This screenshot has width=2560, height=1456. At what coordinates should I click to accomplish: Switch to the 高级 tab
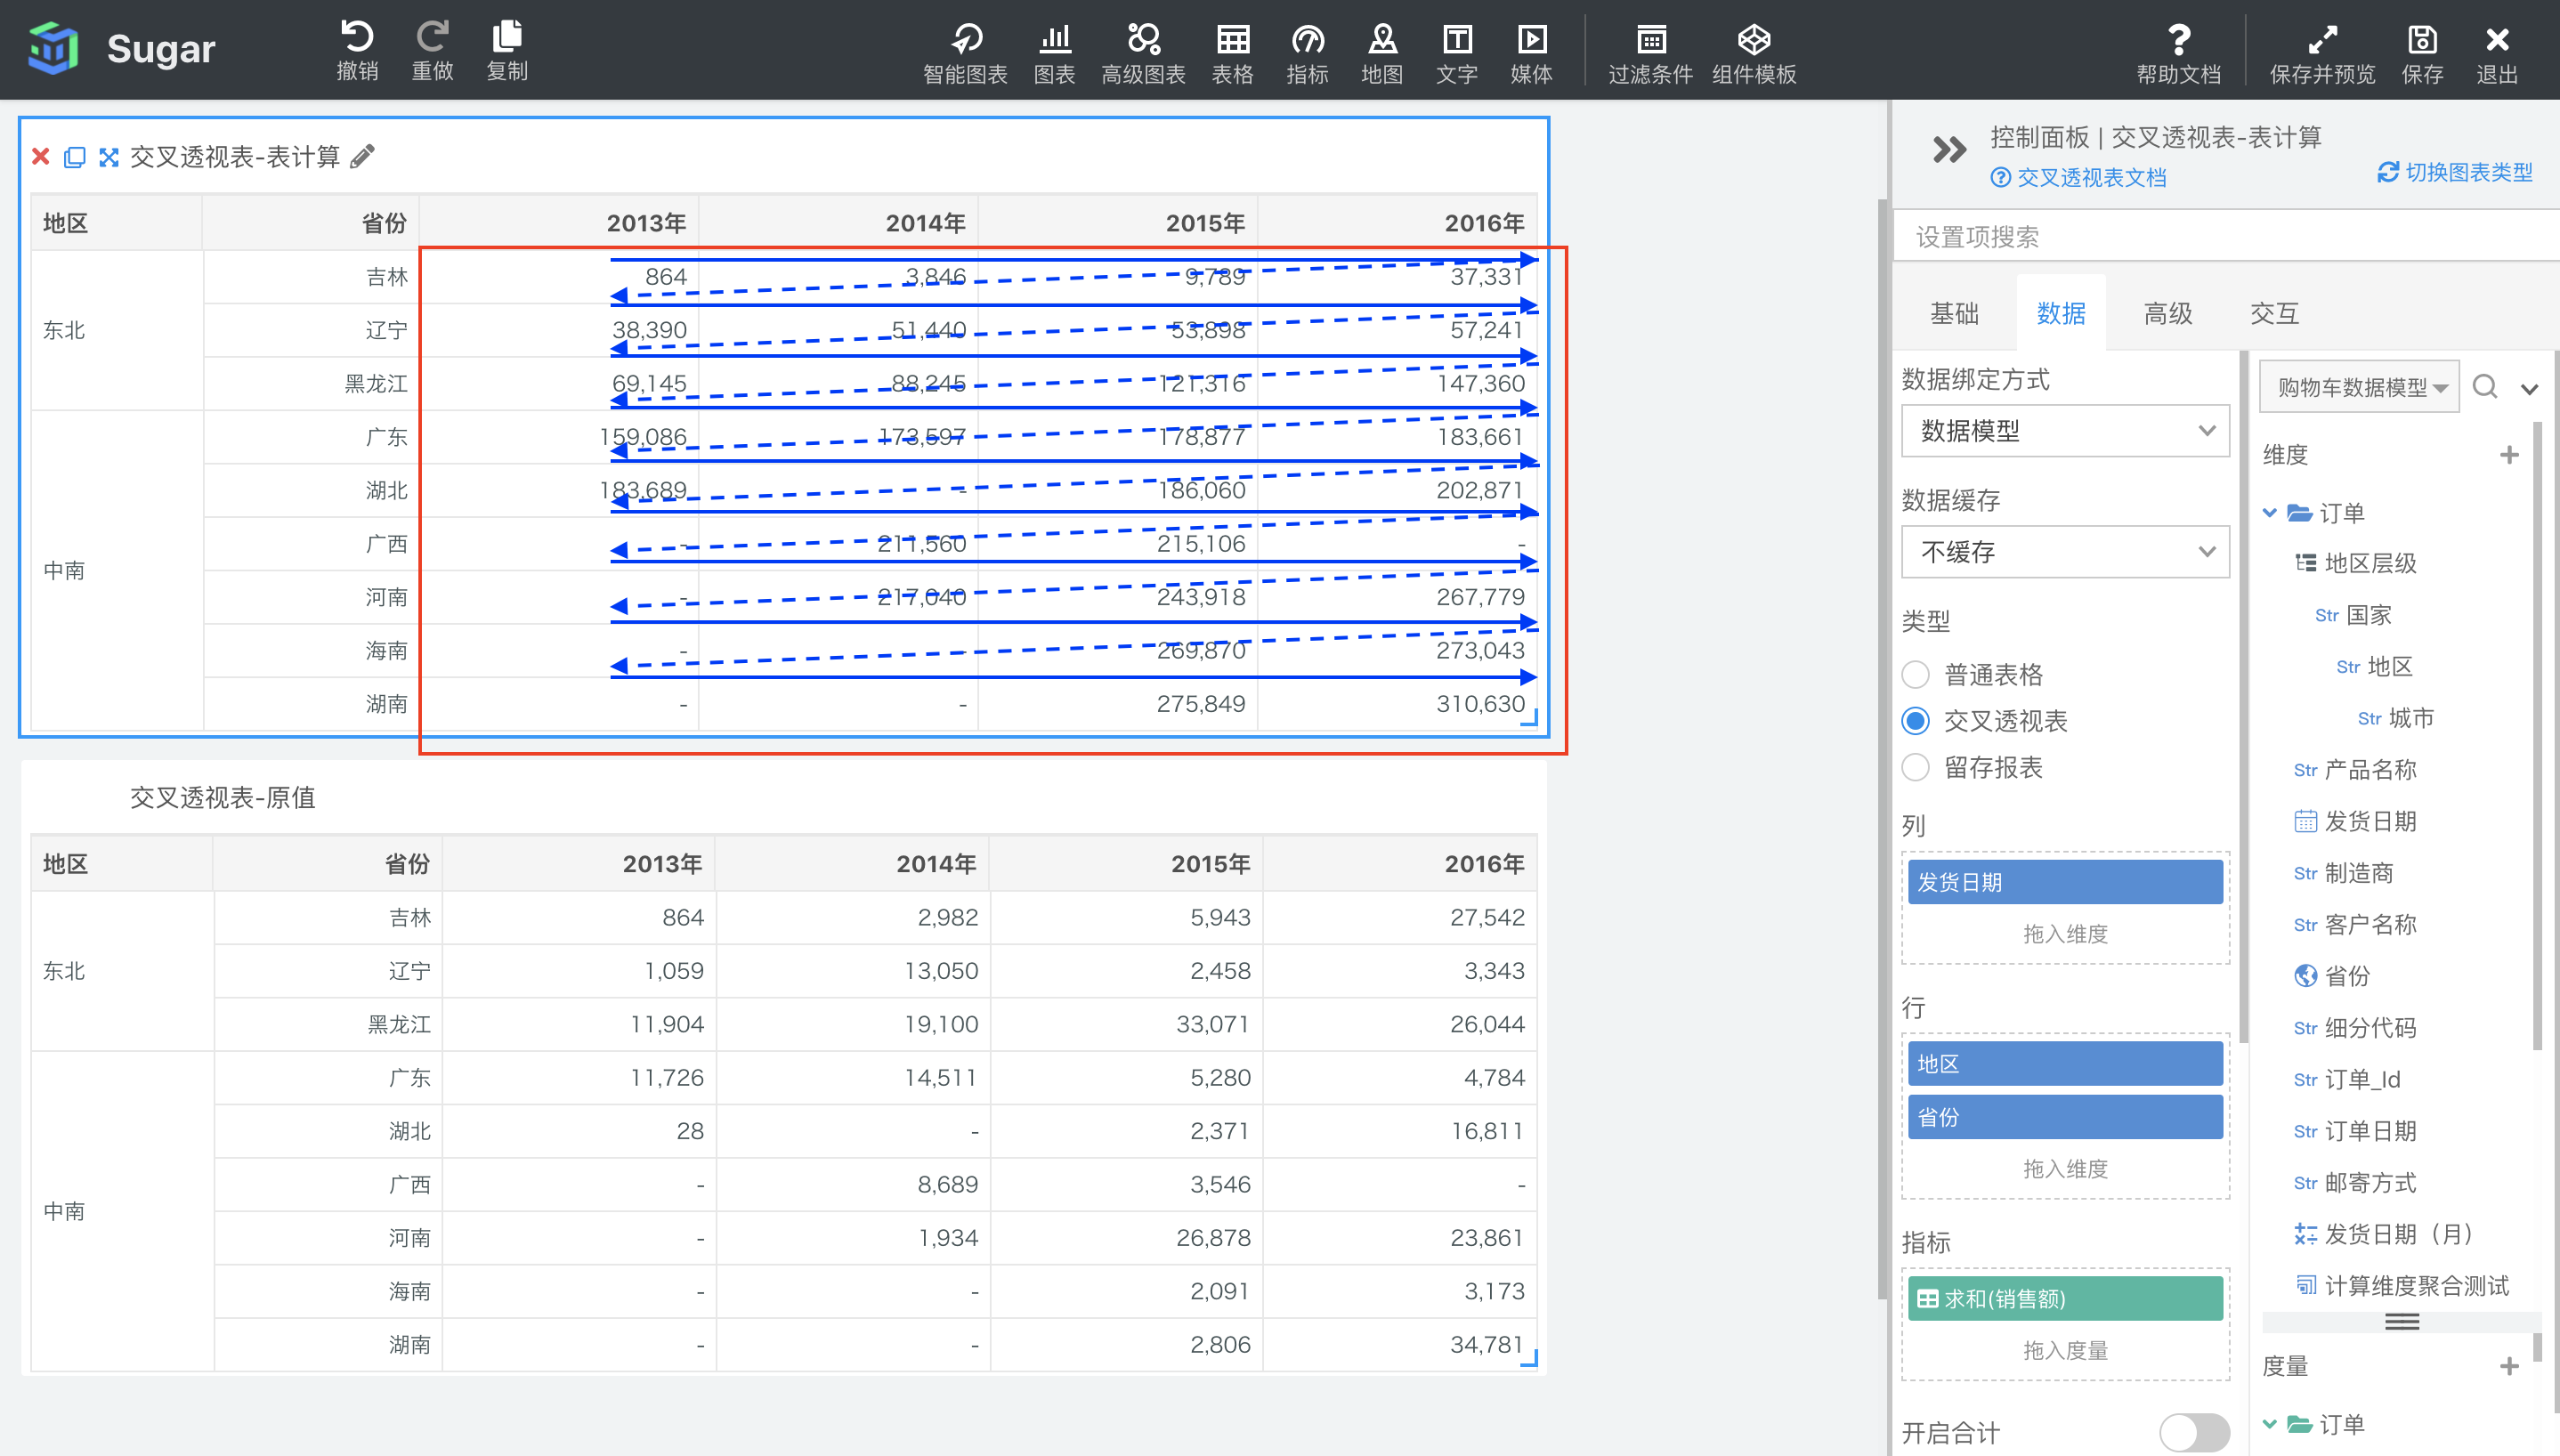coord(2167,314)
